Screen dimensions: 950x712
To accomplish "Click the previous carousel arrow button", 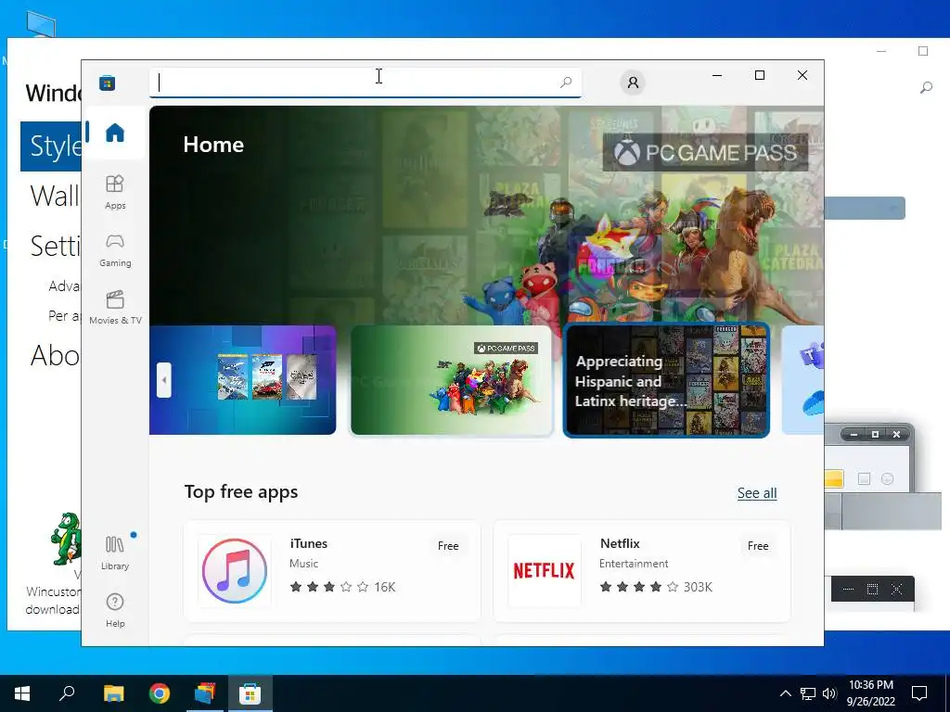I will click(x=163, y=380).
